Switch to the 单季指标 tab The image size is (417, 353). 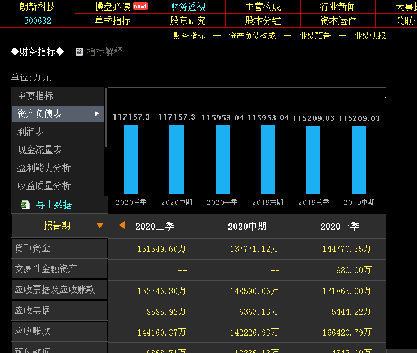[112, 21]
